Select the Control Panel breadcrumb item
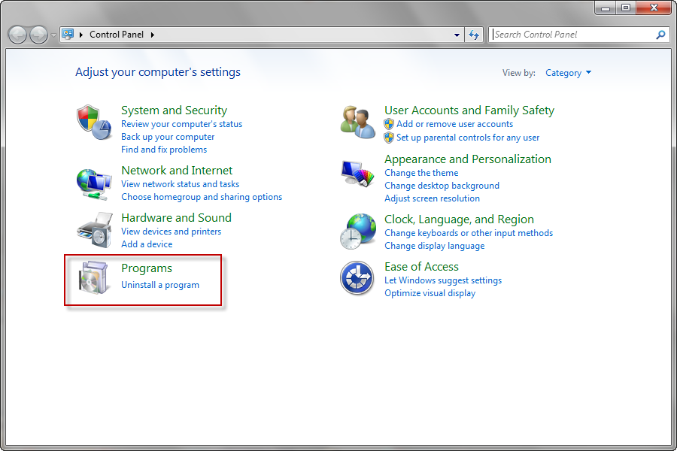The width and height of the screenshot is (677, 451). click(x=117, y=35)
